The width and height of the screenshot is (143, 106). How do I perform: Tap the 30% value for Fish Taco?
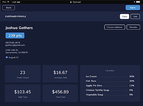coord(132,81)
